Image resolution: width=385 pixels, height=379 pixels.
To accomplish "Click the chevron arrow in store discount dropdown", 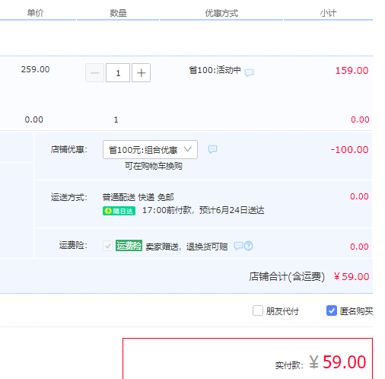I will click(188, 149).
